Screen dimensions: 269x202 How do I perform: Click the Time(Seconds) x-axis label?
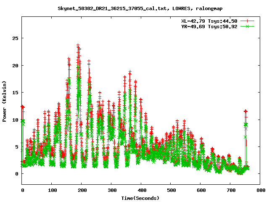click(x=140, y=198)
